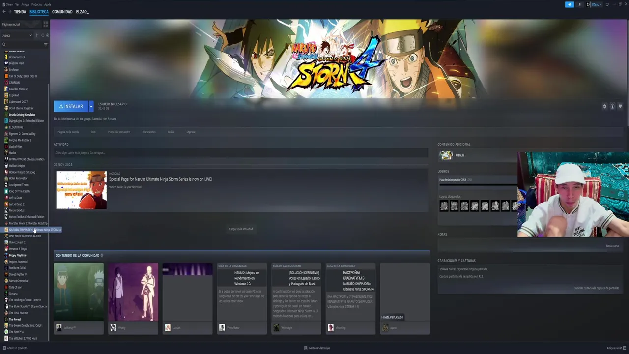Open Broforce from the library list
This screenshot has width=629, height=354.
coord(14,70)
